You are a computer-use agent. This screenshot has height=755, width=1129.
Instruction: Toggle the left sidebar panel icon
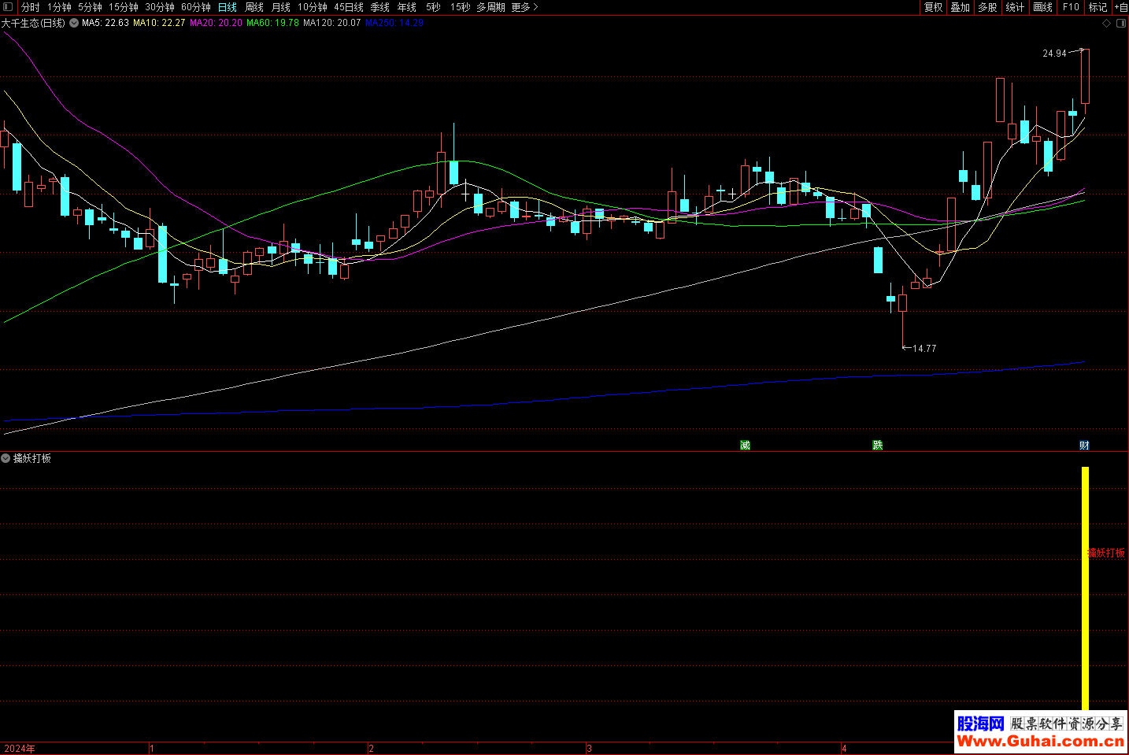pyautogui.click(x=7, y=7)
